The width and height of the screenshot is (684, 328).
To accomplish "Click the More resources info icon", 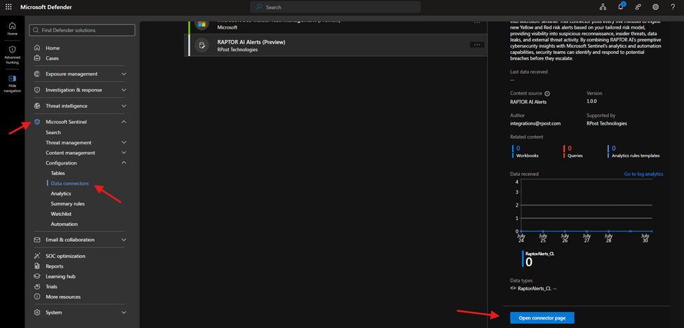I will [x=37, y=296].
